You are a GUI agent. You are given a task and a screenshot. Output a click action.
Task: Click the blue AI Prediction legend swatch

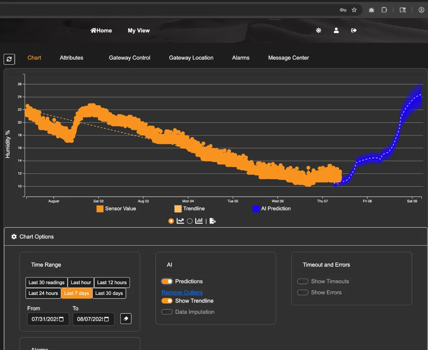256,209
